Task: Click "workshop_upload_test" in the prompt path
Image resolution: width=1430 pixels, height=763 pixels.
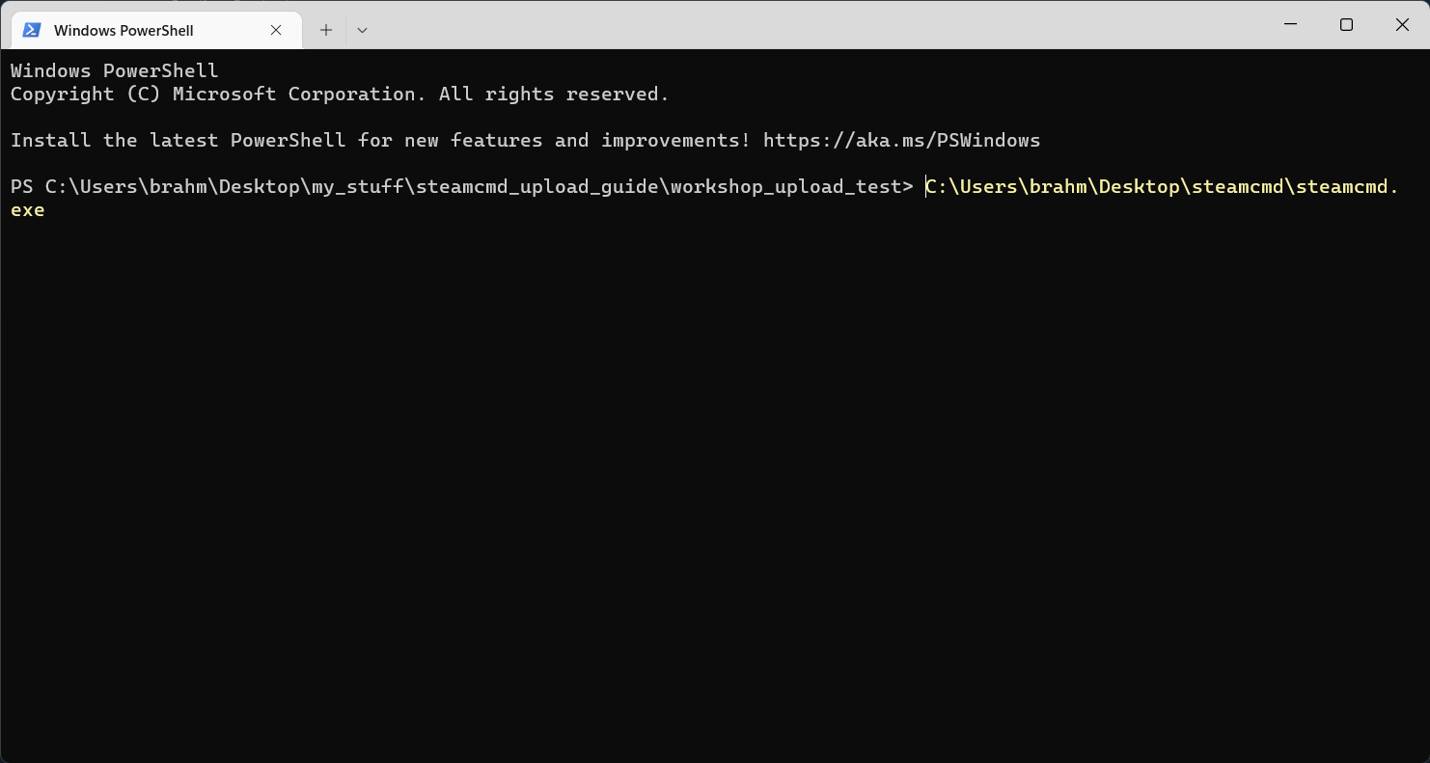Action: [x=785, y=186]
